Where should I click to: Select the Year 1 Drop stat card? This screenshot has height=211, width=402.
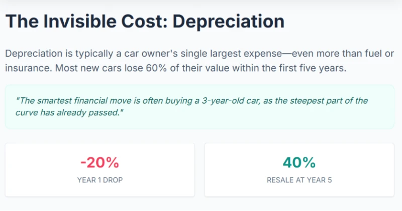tap(100, 170)
